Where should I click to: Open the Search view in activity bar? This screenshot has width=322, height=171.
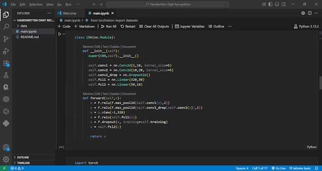[x=6, y=27]
